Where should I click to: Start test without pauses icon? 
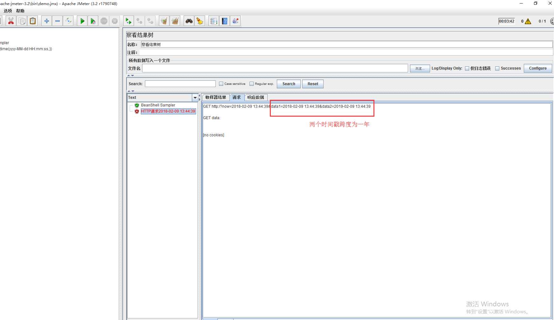(x=93, y=21)
